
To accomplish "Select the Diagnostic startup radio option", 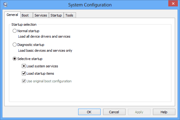I will pyautogui.click(x=14, y=45).
